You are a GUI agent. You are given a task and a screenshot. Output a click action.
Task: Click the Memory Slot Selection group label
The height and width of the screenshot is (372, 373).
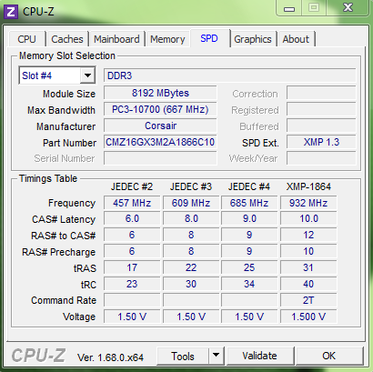pyautogui.click(x=67, y=55)
